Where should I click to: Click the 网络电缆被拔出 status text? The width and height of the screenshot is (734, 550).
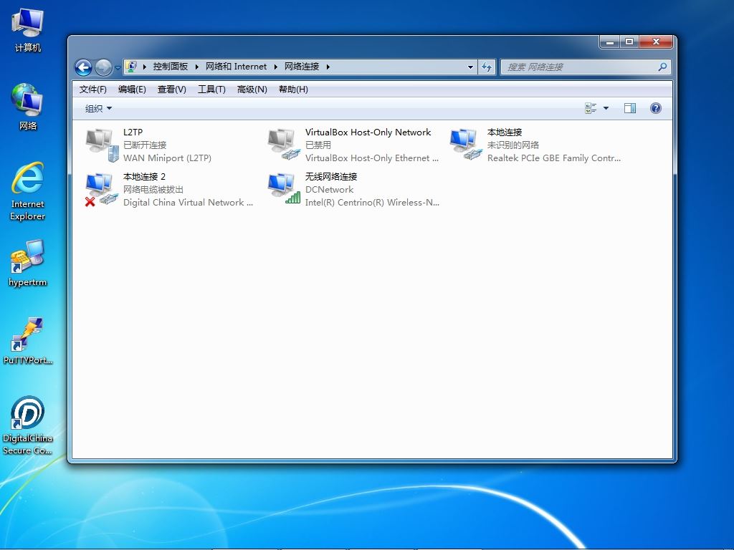(153, 189)
